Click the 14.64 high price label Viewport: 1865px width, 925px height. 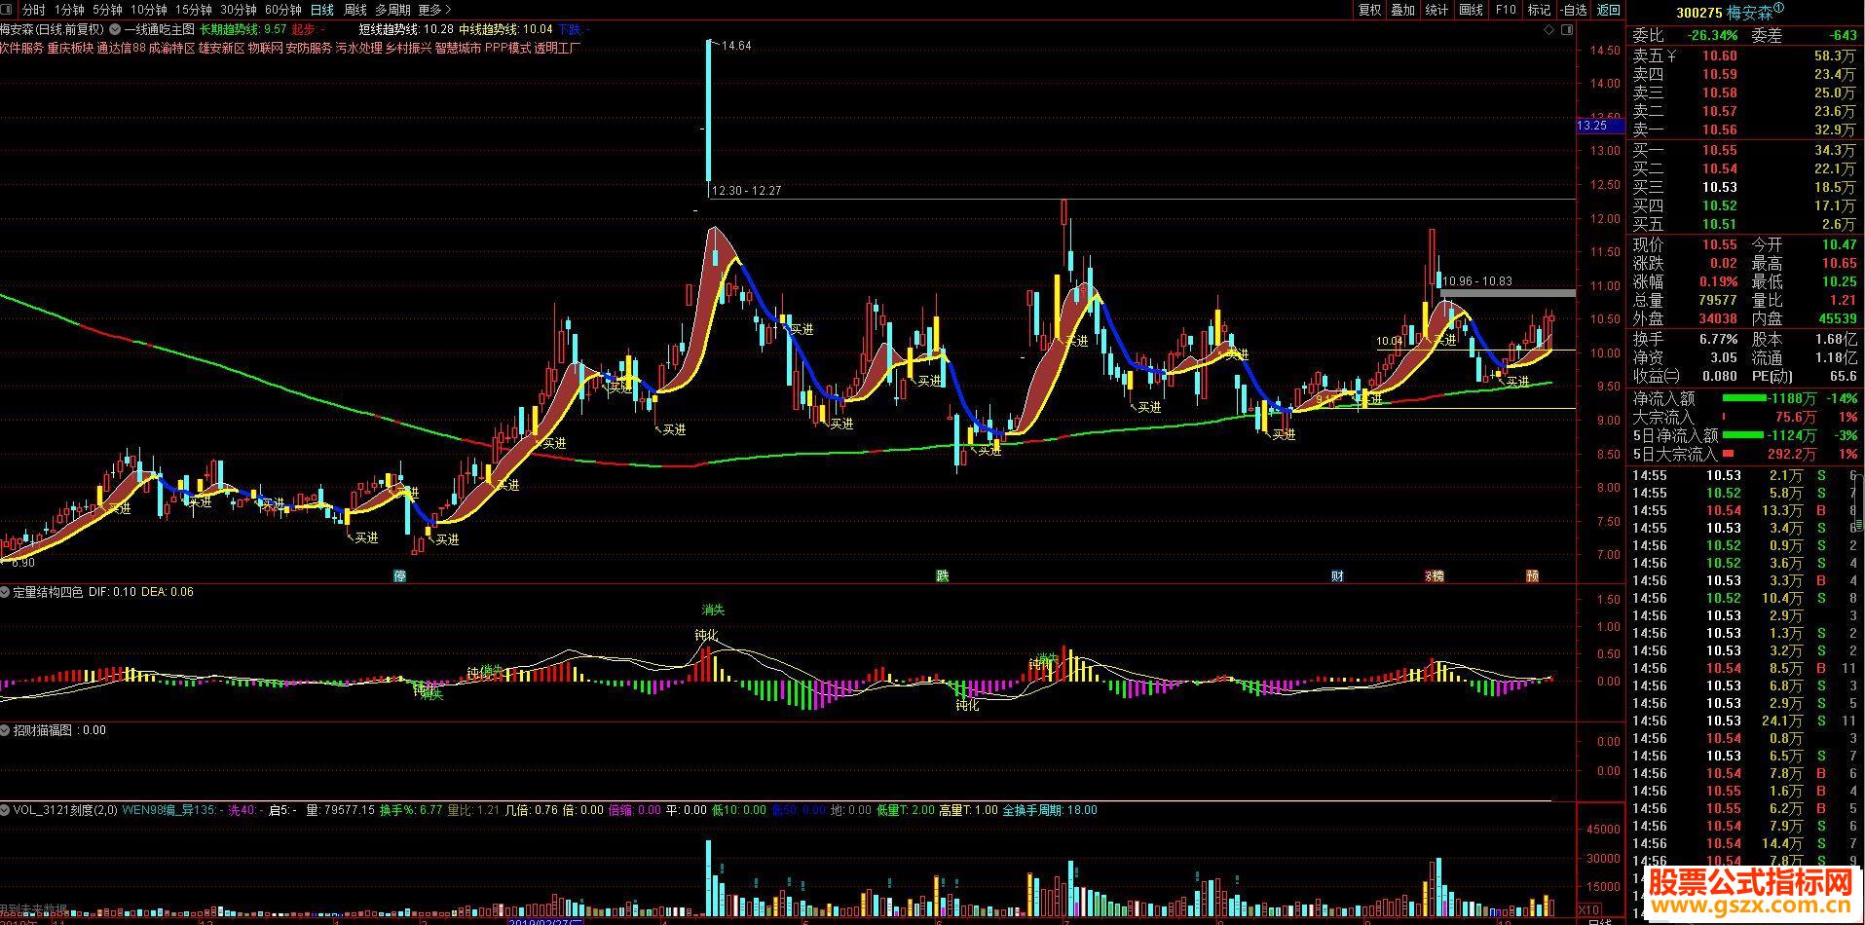tap(736, 46)
